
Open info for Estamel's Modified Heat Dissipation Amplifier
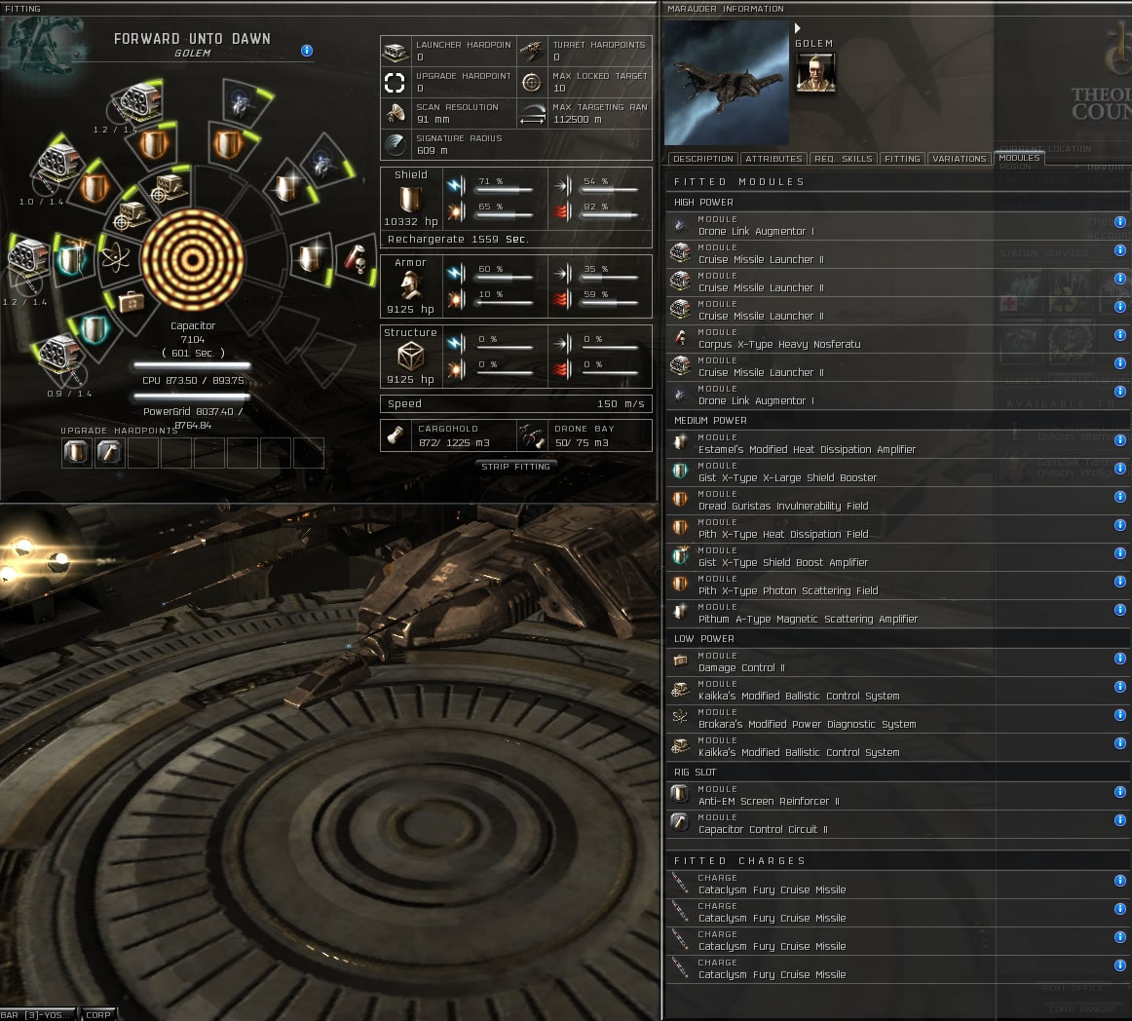coord(1119,440)
